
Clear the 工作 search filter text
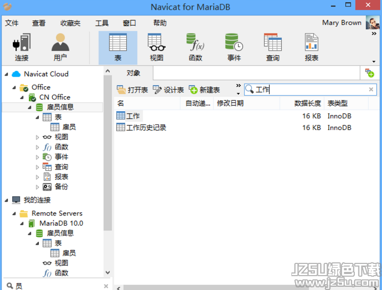371,89
